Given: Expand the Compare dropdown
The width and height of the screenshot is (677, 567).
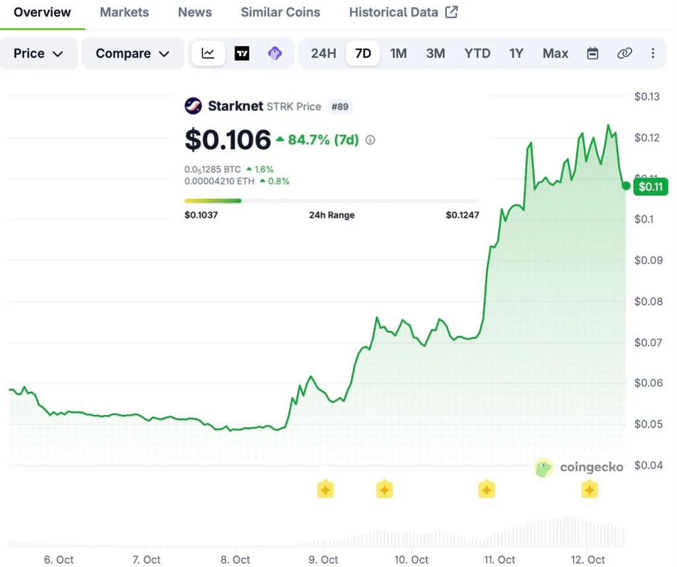Looking at the screenshot, I should pyautogui.click(x=132, y=54).
